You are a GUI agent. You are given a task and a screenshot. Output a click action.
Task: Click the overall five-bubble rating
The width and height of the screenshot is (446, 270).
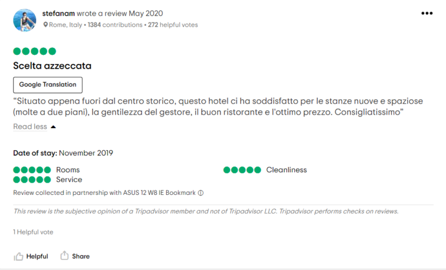(35, 51)
